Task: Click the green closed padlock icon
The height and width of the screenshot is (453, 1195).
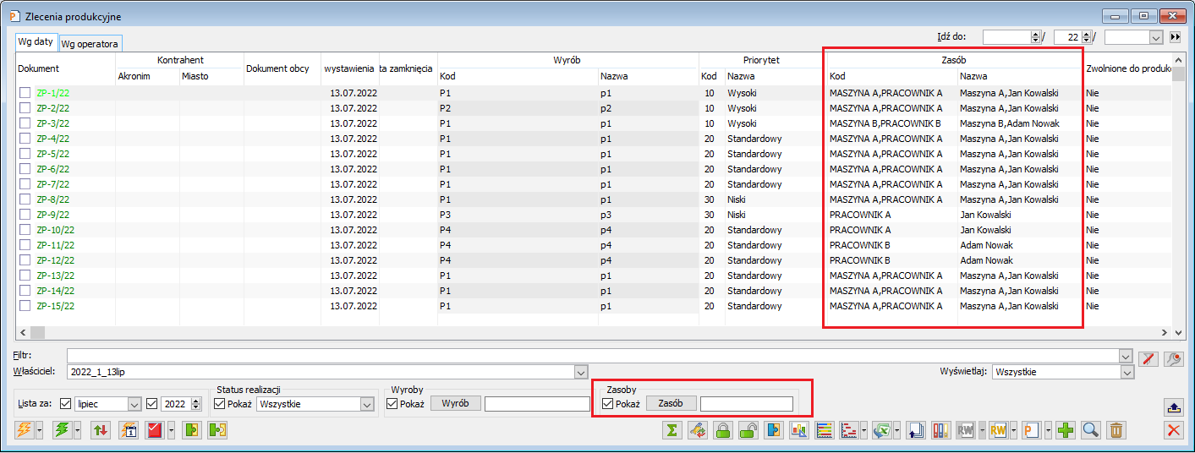Action: [x=722, y=430]
